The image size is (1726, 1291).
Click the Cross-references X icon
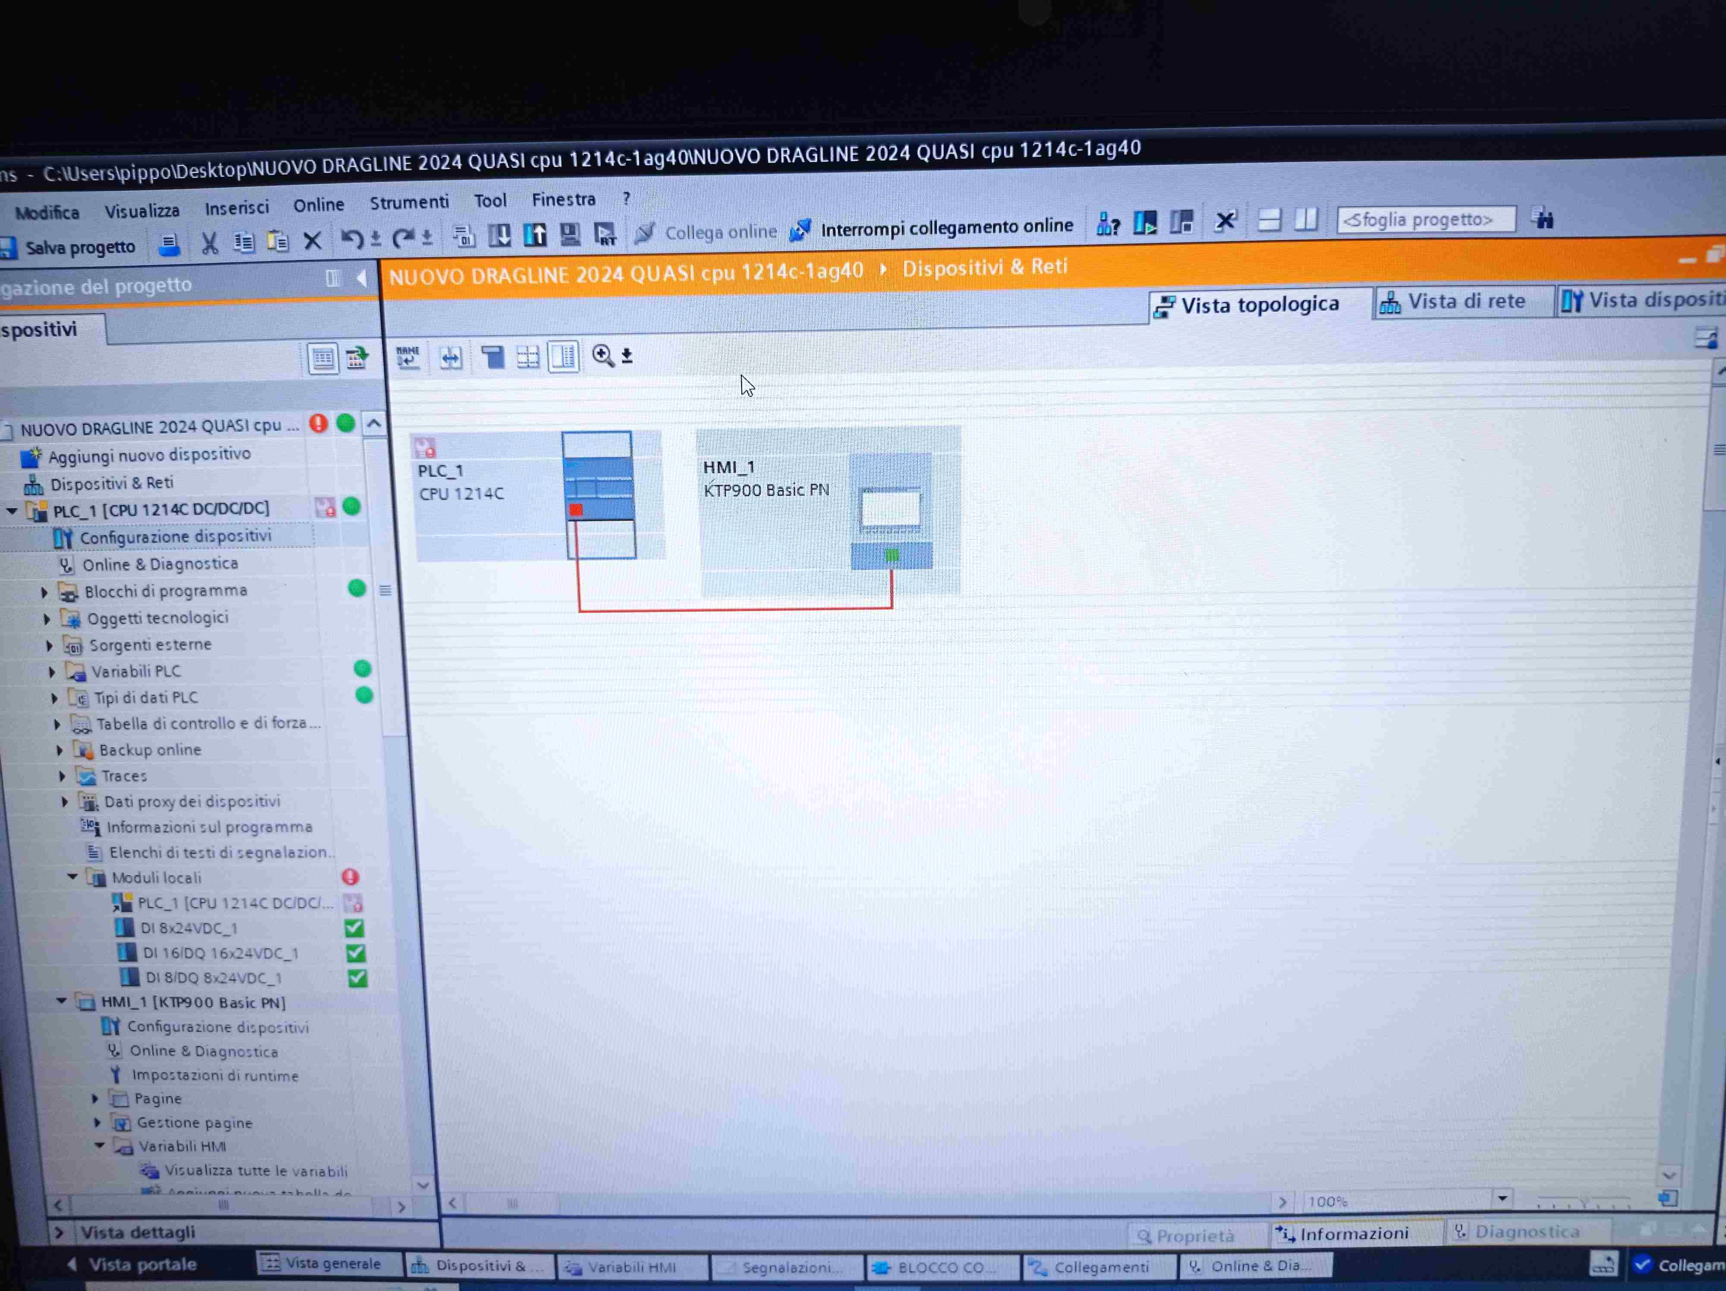(x=1226, y=221)
